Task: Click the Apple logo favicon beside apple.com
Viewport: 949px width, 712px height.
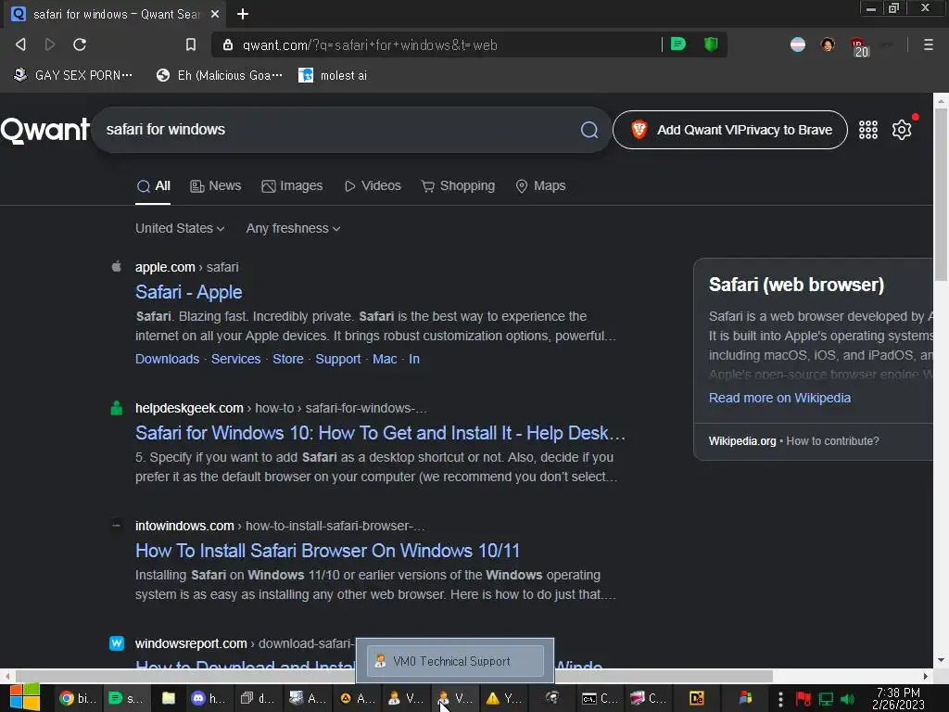Action: [x=116, y=266]
